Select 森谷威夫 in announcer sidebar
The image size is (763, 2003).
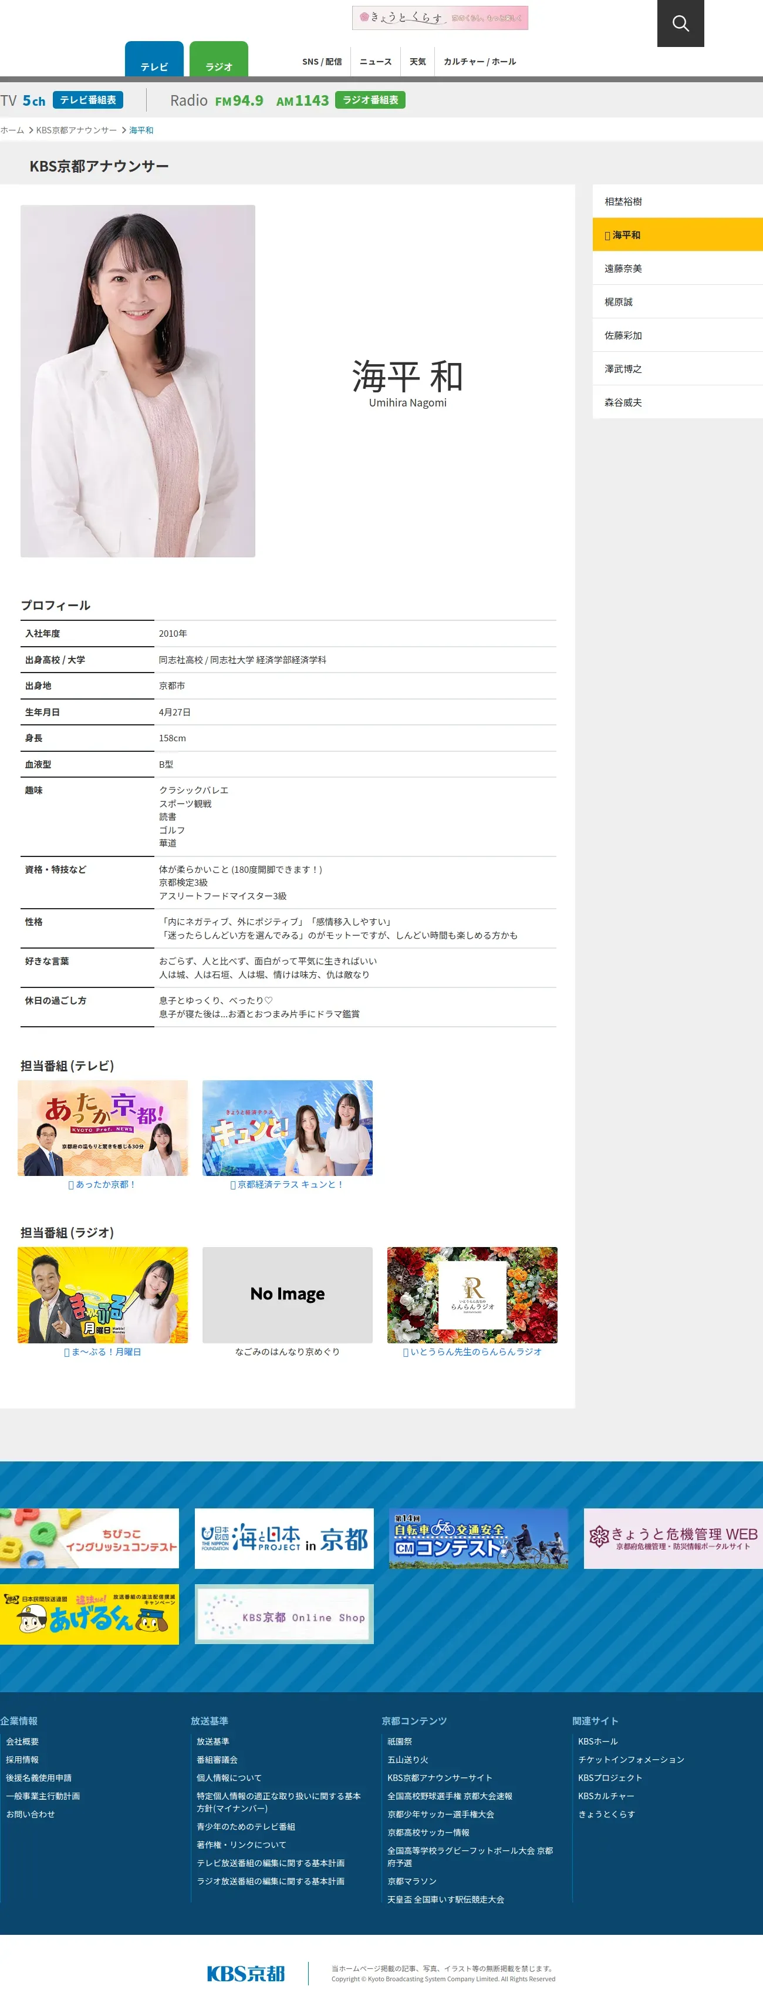[x=677, y=402]
